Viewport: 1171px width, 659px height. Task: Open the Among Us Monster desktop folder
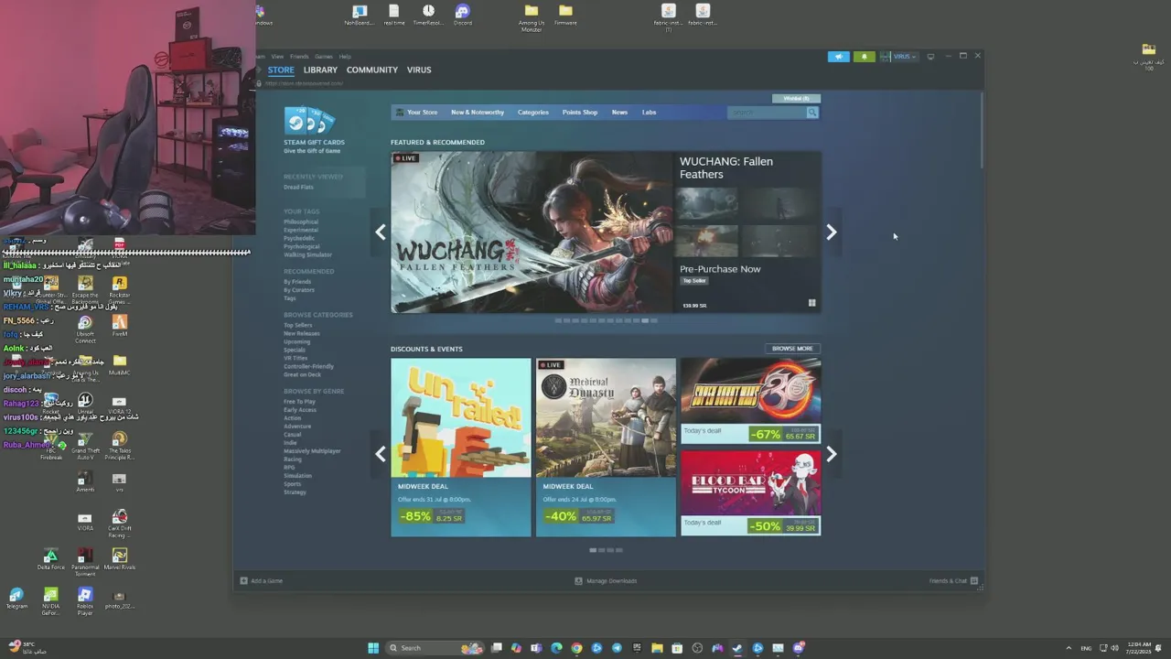point(532,16)
